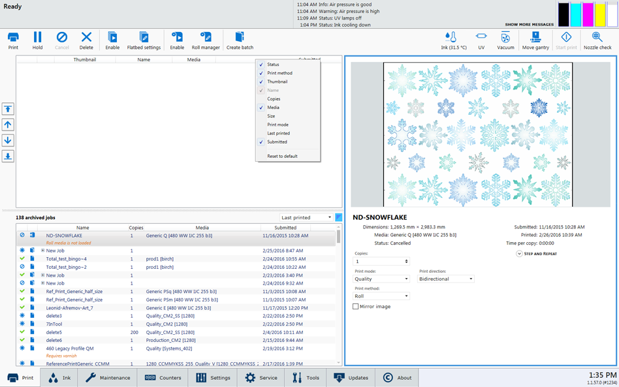Screen dimensions: 619x387
Task: Check the Mirror image checkbox
Action: click(356, 306)
